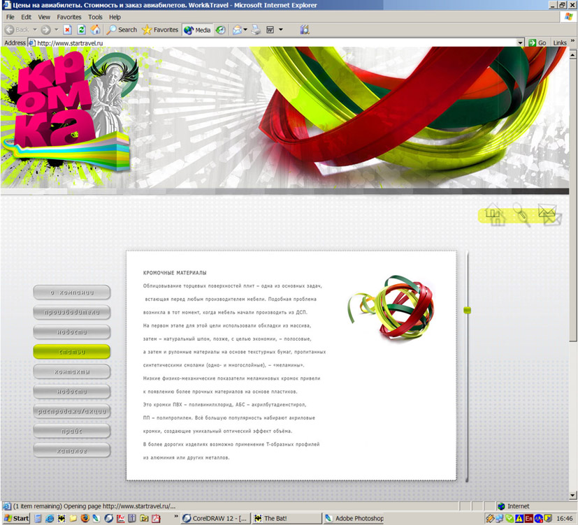Screen dimensions: 578x525
Task: Refresh the page using the toolbar icon
Action: pyautogui.click(x=82, y=30)
